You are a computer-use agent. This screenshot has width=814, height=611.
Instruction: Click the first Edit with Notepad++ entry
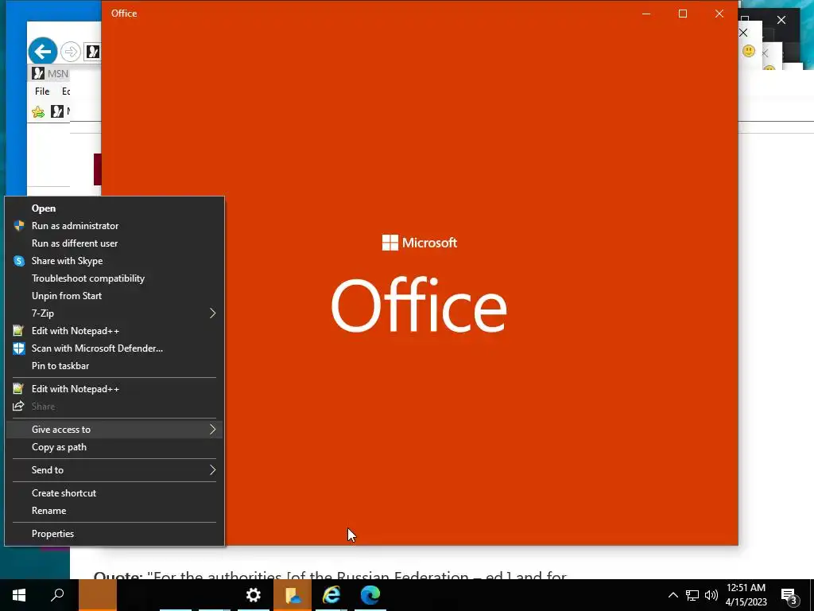[114, 331]
